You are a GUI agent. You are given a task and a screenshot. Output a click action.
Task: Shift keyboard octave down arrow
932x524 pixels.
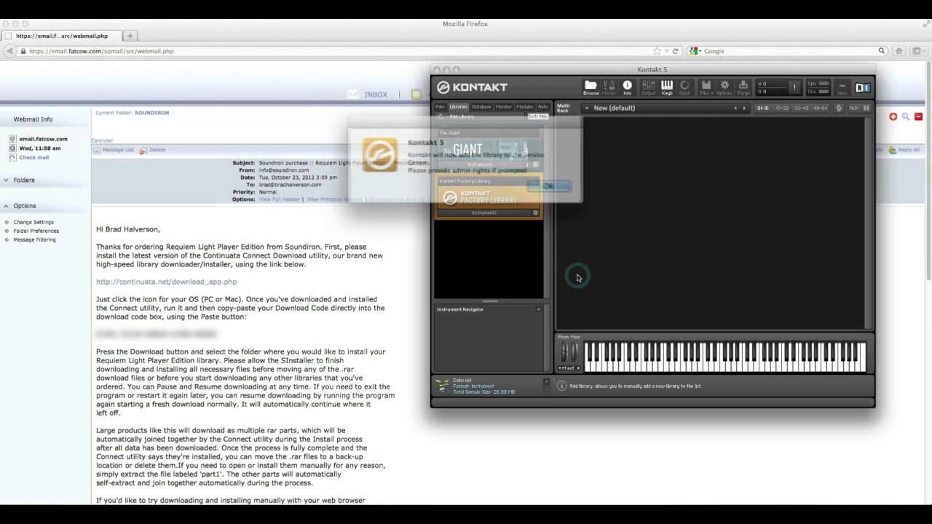coord(561,368)
